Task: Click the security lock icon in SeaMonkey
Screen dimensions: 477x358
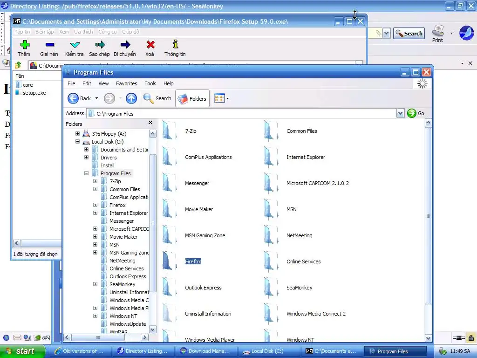Action: click(x=471, y=338)
